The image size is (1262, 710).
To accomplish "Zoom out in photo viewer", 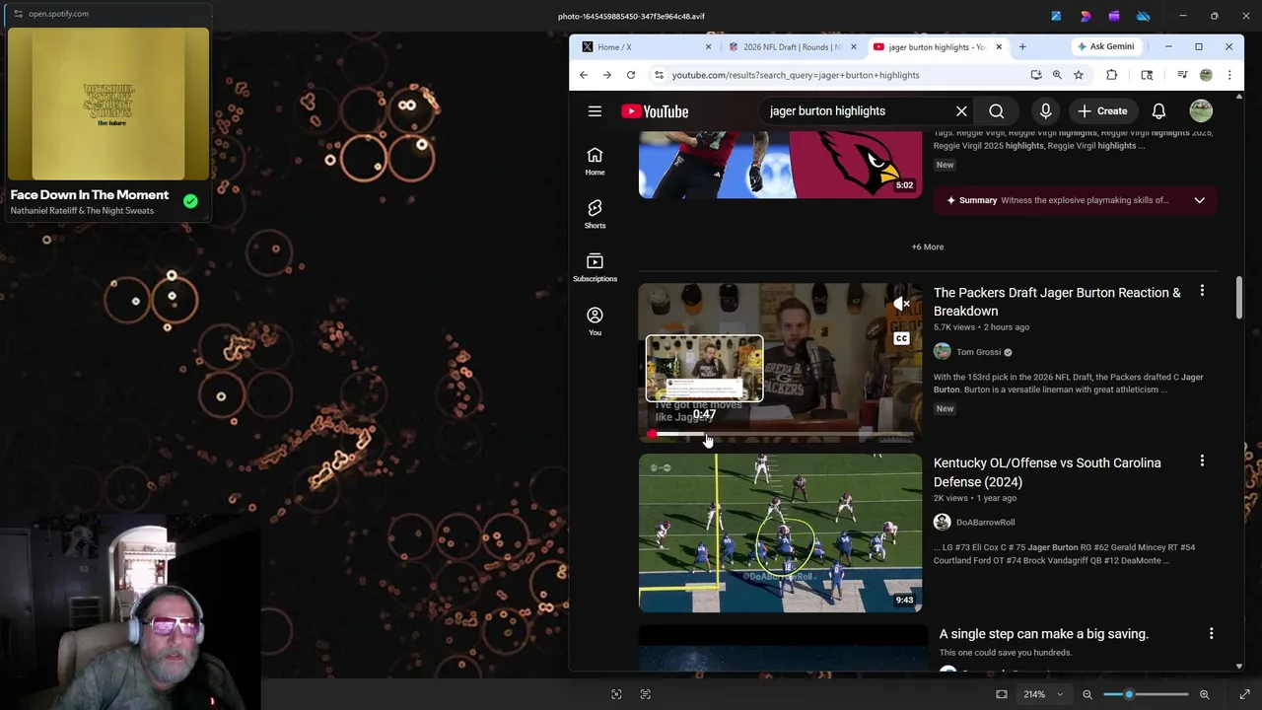I will pos(1087,694).
